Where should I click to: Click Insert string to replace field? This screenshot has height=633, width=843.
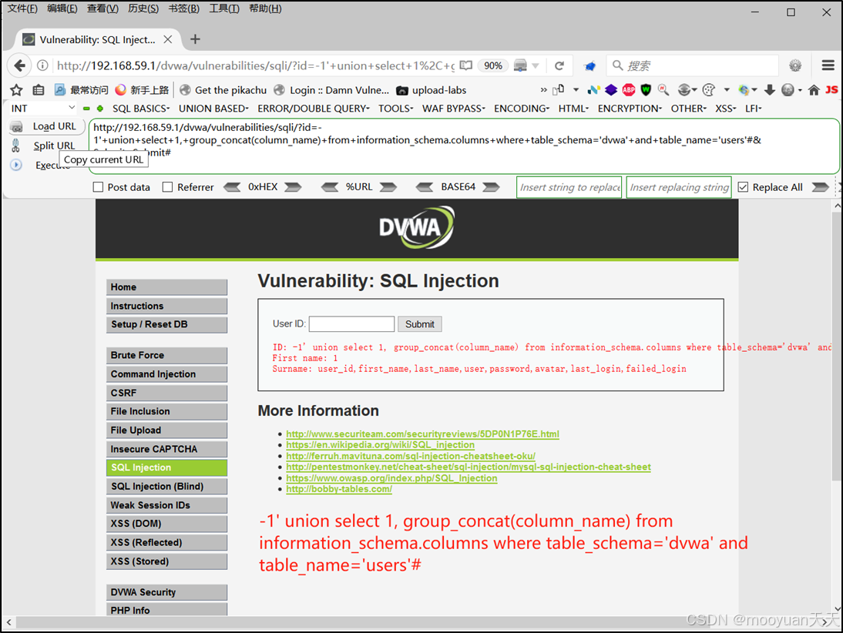tap(569, 187)
